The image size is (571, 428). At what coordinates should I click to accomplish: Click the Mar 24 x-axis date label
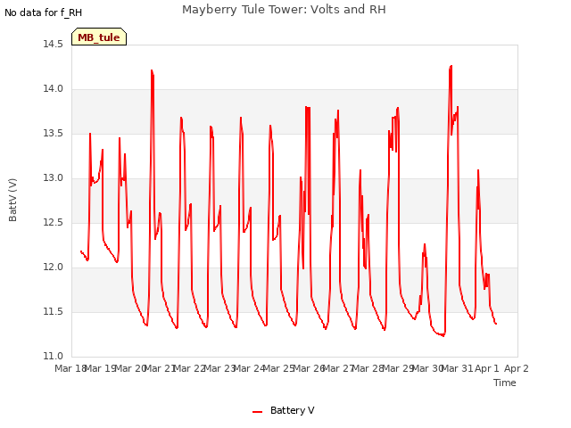249,368
